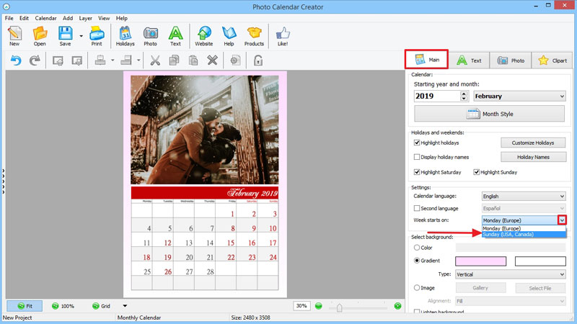Click the Customize Holidays button
Screen dimensions: 577x324
(533, 143)
